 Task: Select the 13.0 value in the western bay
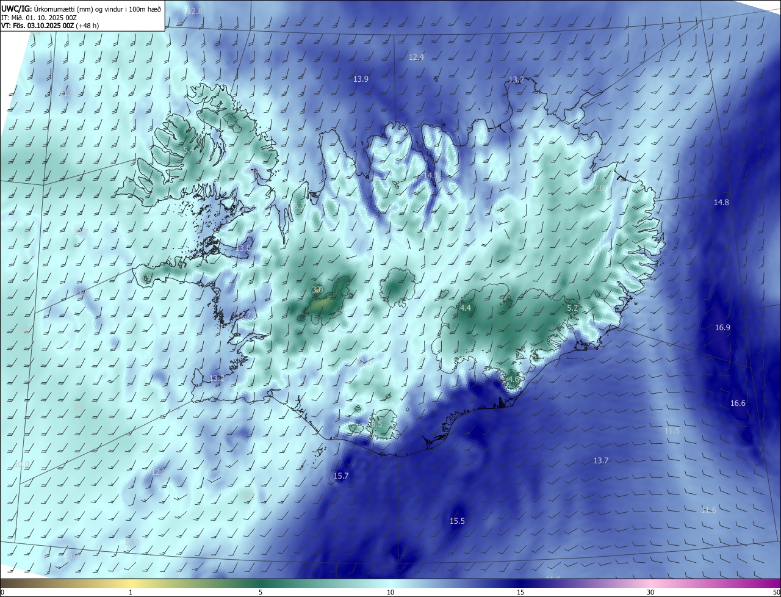tap(243, 248)
